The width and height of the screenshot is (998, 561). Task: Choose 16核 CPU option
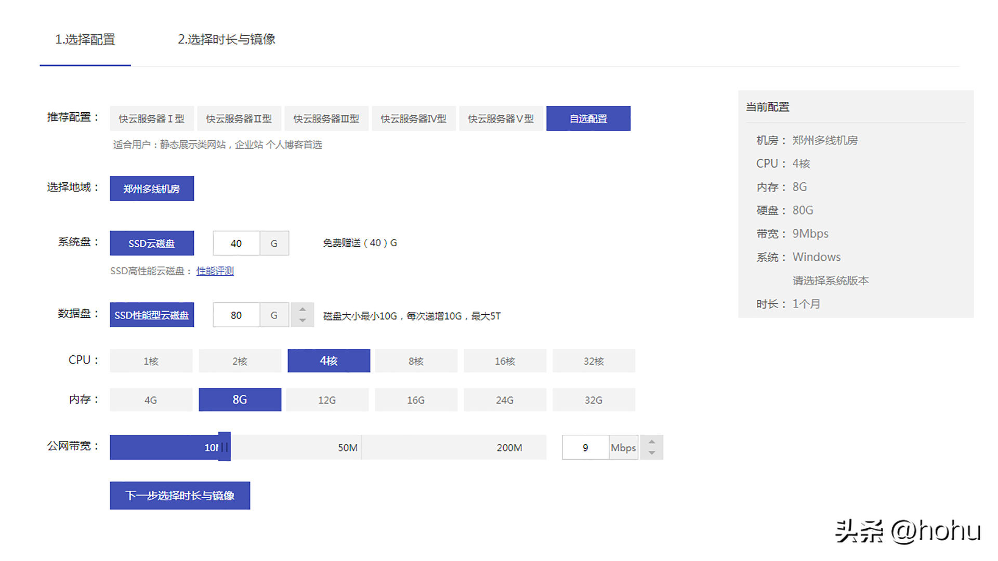click(x=505, y=361)
